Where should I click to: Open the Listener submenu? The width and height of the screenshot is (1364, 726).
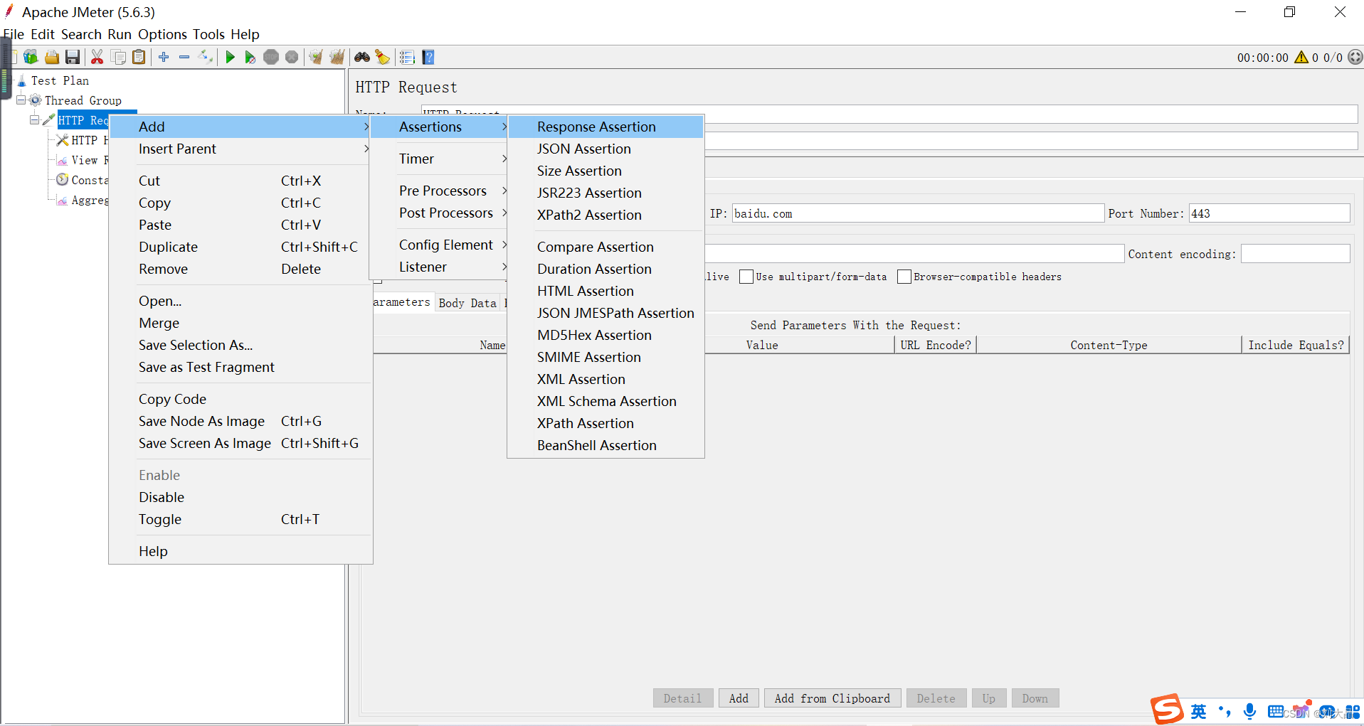[439, 267]
